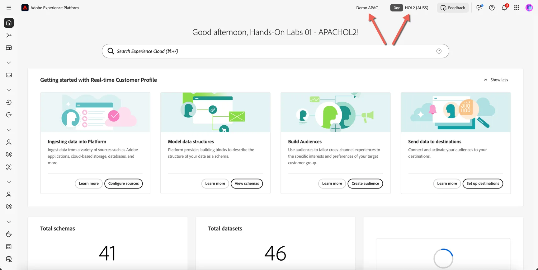Click Learn more on Build Audiences card

pyautogui.click(x=332, y=184)
